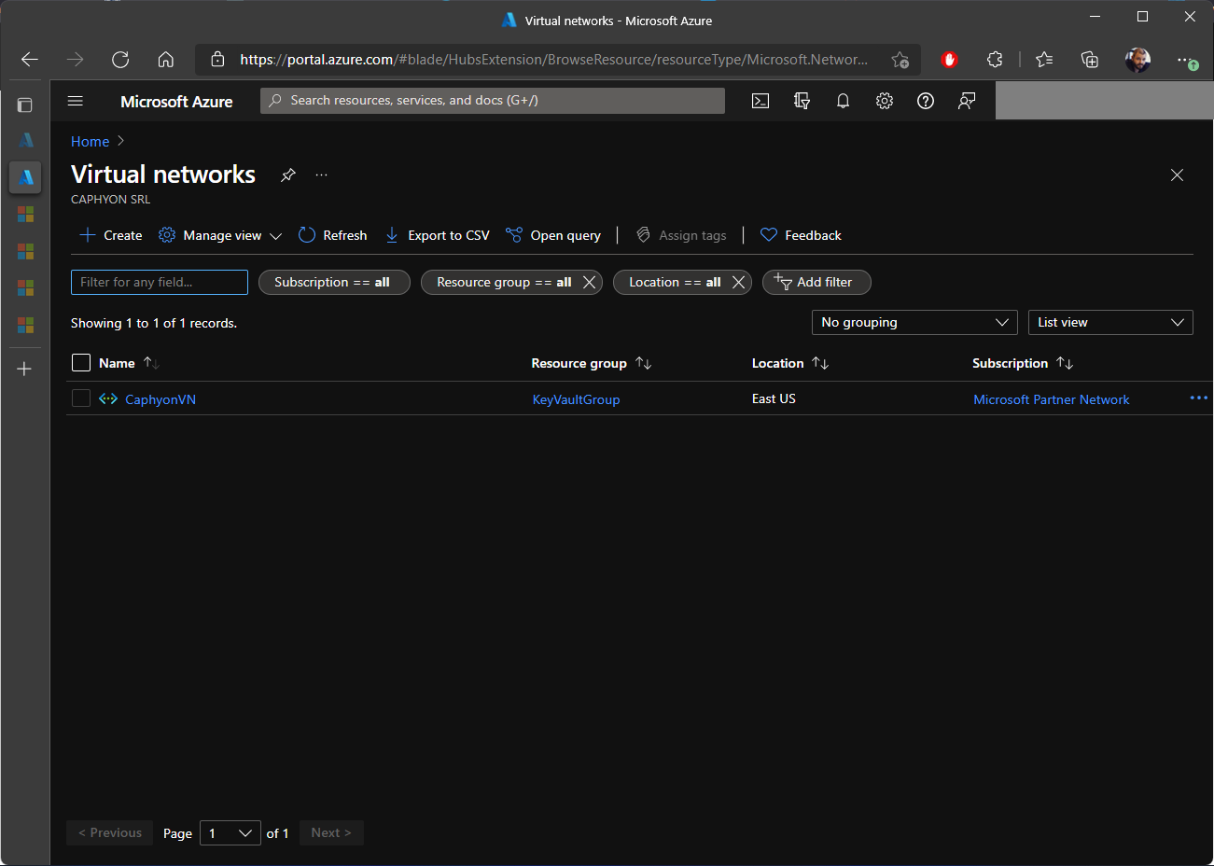Click the East US location cell
Viewport: 1214px width, 866px height.
tap(774, 398)
